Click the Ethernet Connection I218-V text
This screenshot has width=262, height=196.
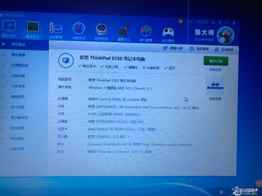pos(119,152)
